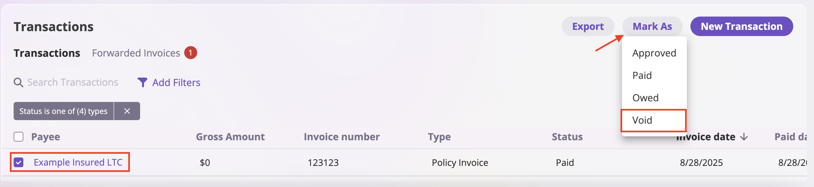Create a New Transaction

(x=741, y=26)
